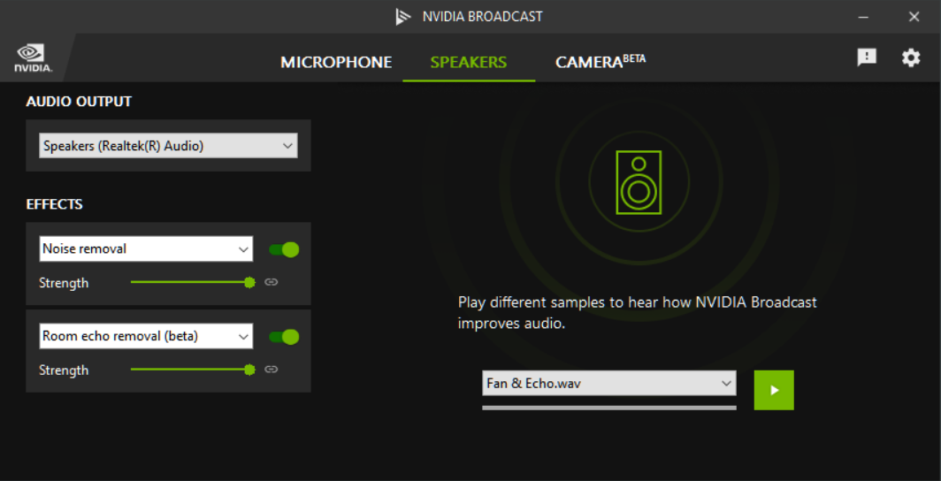
Task: Close the NVIDIA Broadcast window
Action: [x=914, y=17]
